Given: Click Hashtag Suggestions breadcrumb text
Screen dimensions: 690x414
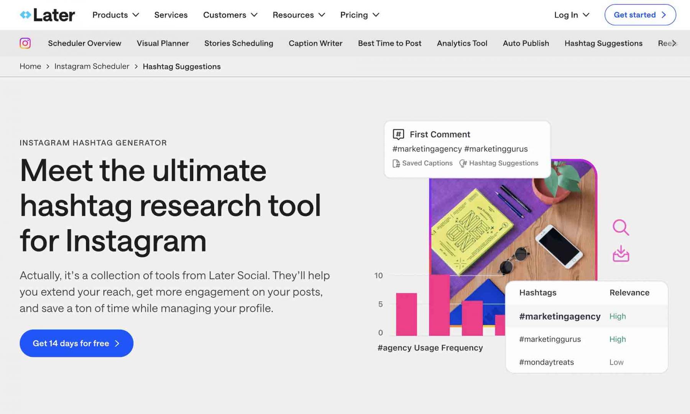Looking at the screenshot, I should [182, 66].
